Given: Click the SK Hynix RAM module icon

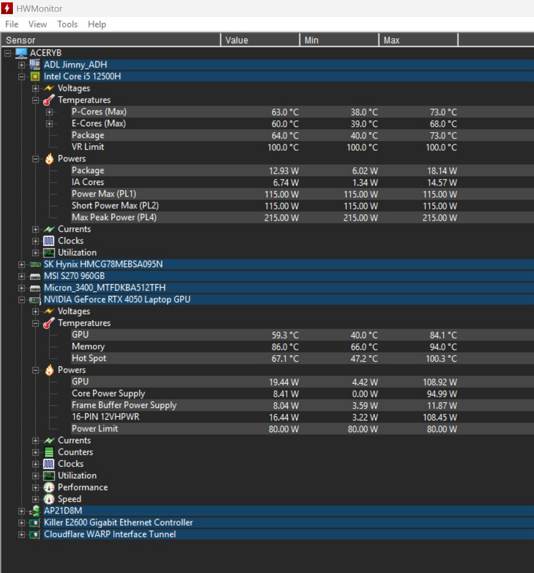Looking at the screenshot, I should coord(35,264).
